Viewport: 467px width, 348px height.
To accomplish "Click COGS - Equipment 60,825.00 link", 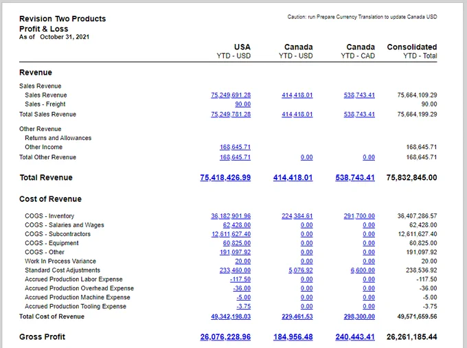I will click(237, 243).
